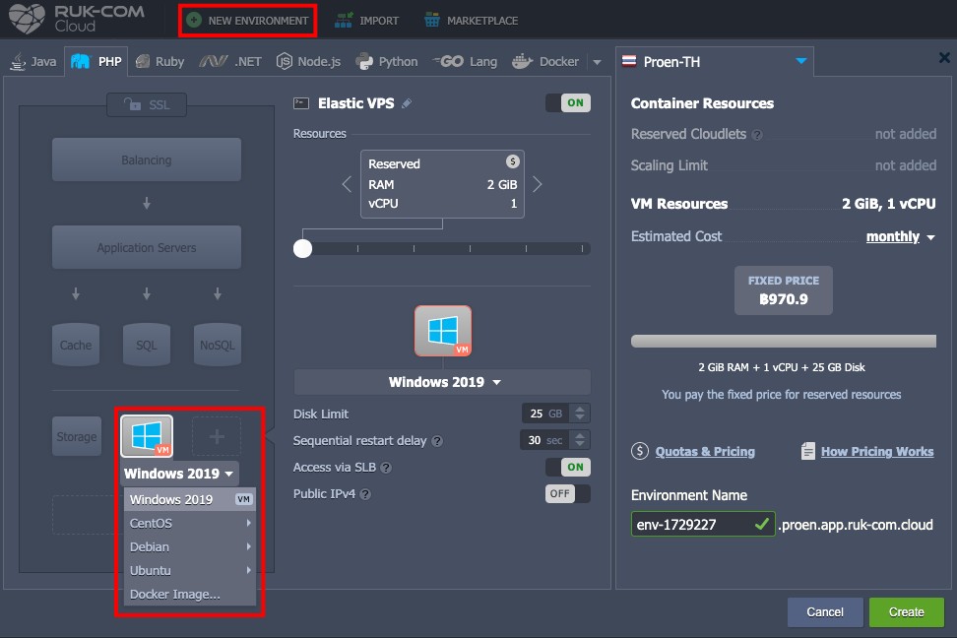The image size is (957, 638).
Task: Expand the Debian submenu
Action: (x=190, y=547)
